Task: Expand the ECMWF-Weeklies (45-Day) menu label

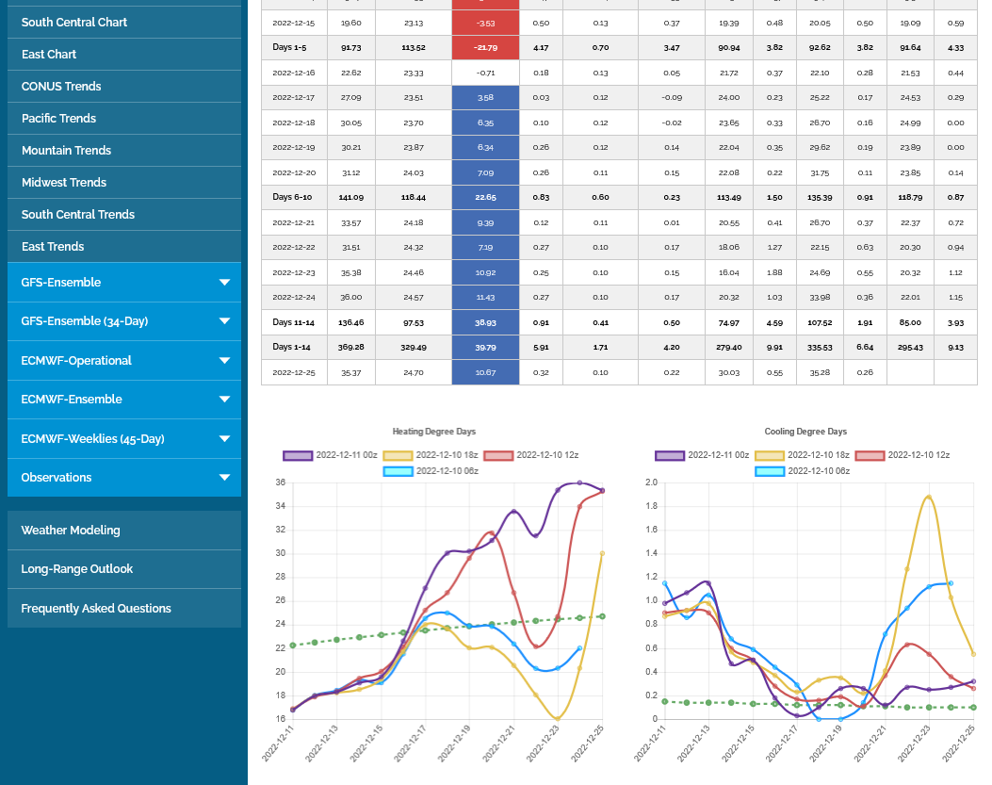Action: 92,439
